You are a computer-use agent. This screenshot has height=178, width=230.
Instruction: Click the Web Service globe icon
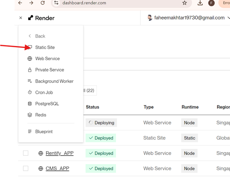30,59
